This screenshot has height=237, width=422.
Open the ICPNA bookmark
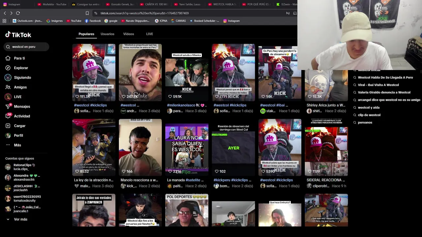[x=161, y=21]
